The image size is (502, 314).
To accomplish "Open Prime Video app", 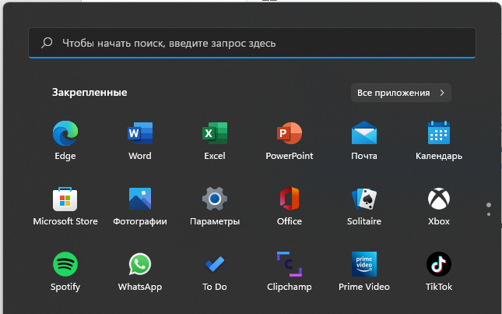I will pyautogui.click(x=364, y=265).
